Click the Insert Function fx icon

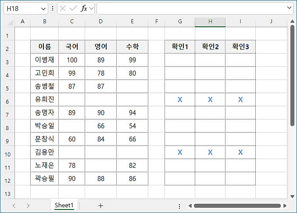click(83, 8)
